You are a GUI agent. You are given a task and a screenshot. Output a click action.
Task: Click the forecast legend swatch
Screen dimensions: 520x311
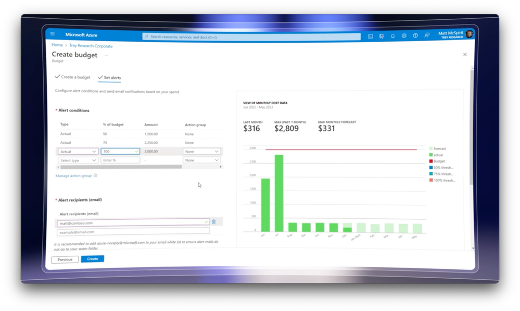point(431,148)
